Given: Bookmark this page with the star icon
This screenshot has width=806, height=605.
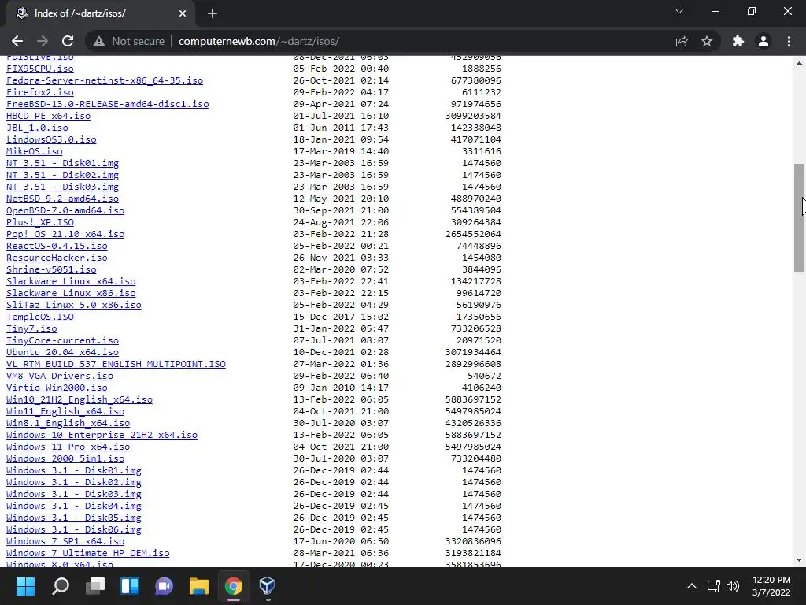Looking at the screenshot, I should click(x=707, y=41).
